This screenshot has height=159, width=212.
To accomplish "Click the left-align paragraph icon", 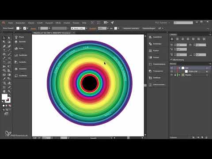I will tap(172, 39).
